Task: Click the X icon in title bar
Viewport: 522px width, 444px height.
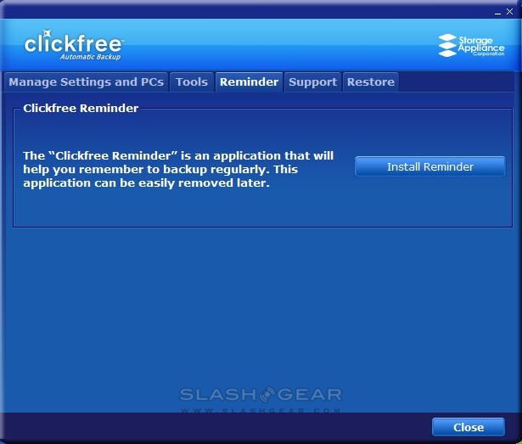Action: pyautogui.click(x=508, y=9)
